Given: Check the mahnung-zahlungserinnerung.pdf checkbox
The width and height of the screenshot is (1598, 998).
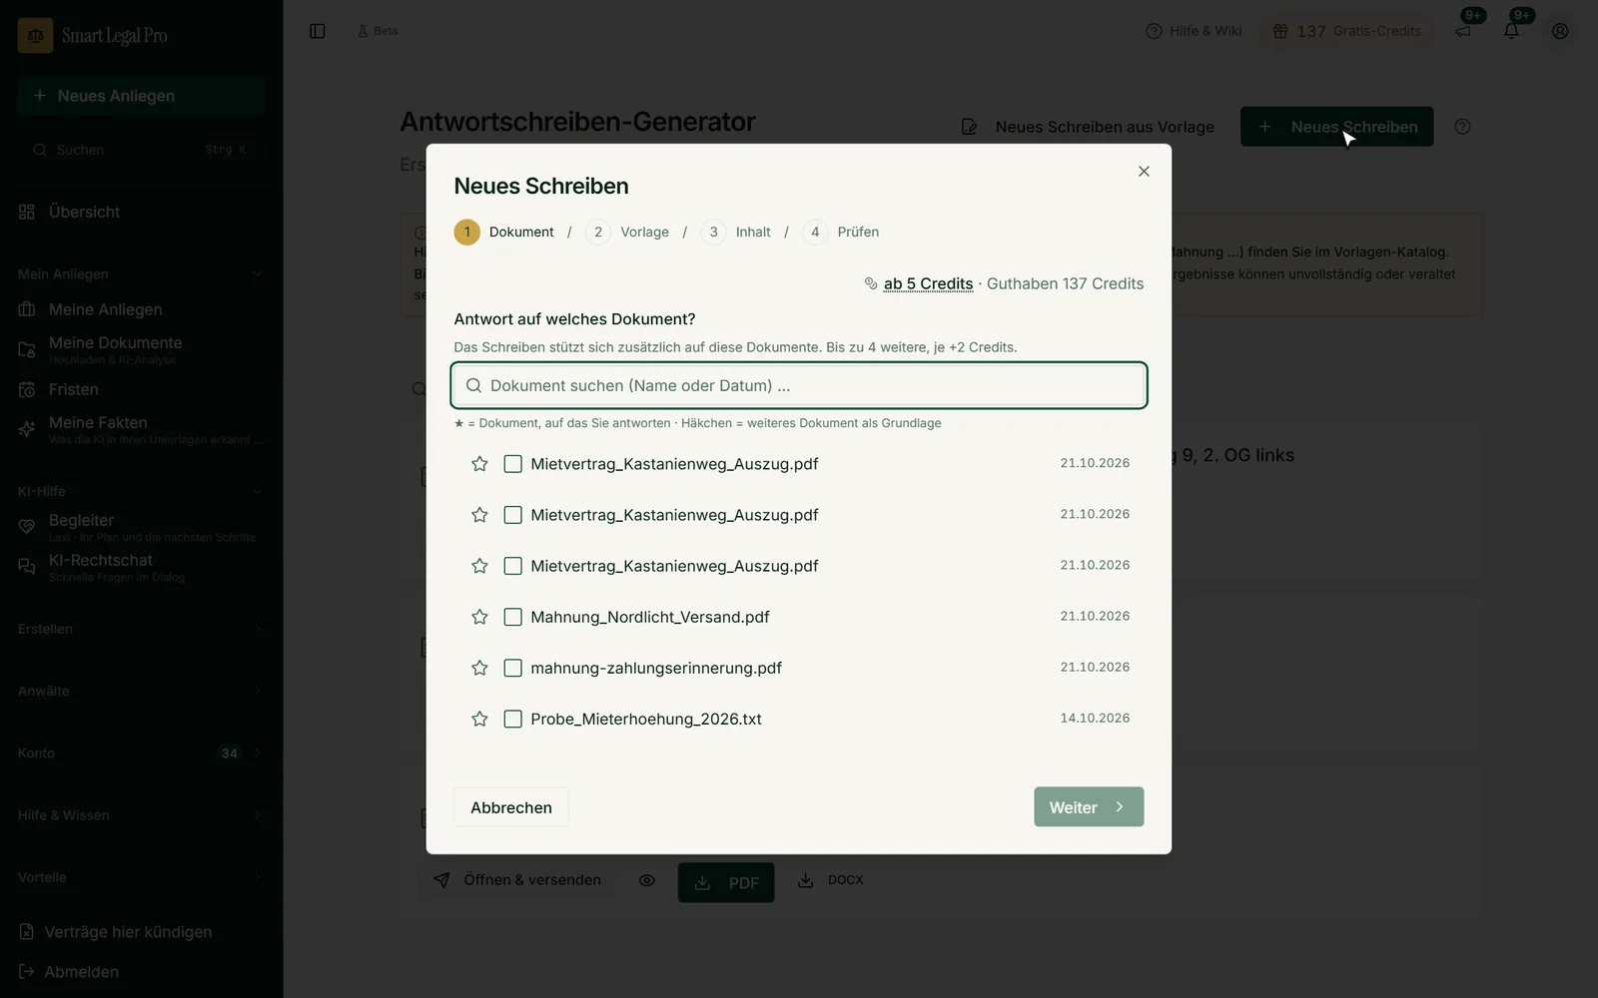Looking at the screenshot, I should click(x=512, y=668).
